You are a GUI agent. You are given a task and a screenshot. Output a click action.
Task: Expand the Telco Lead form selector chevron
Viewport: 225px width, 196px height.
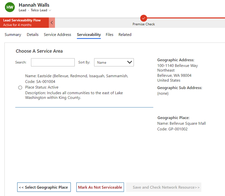coord(50,10)
